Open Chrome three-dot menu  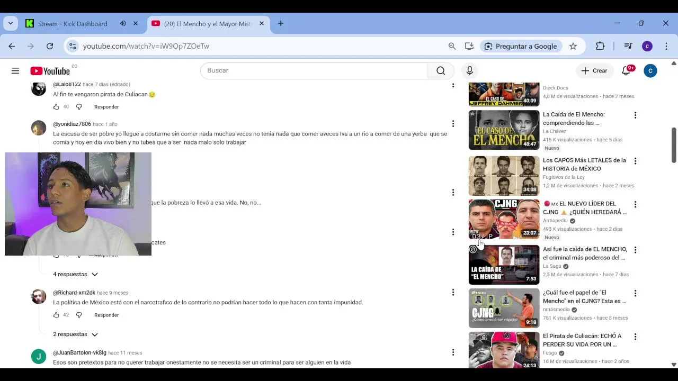click(666, 46)
